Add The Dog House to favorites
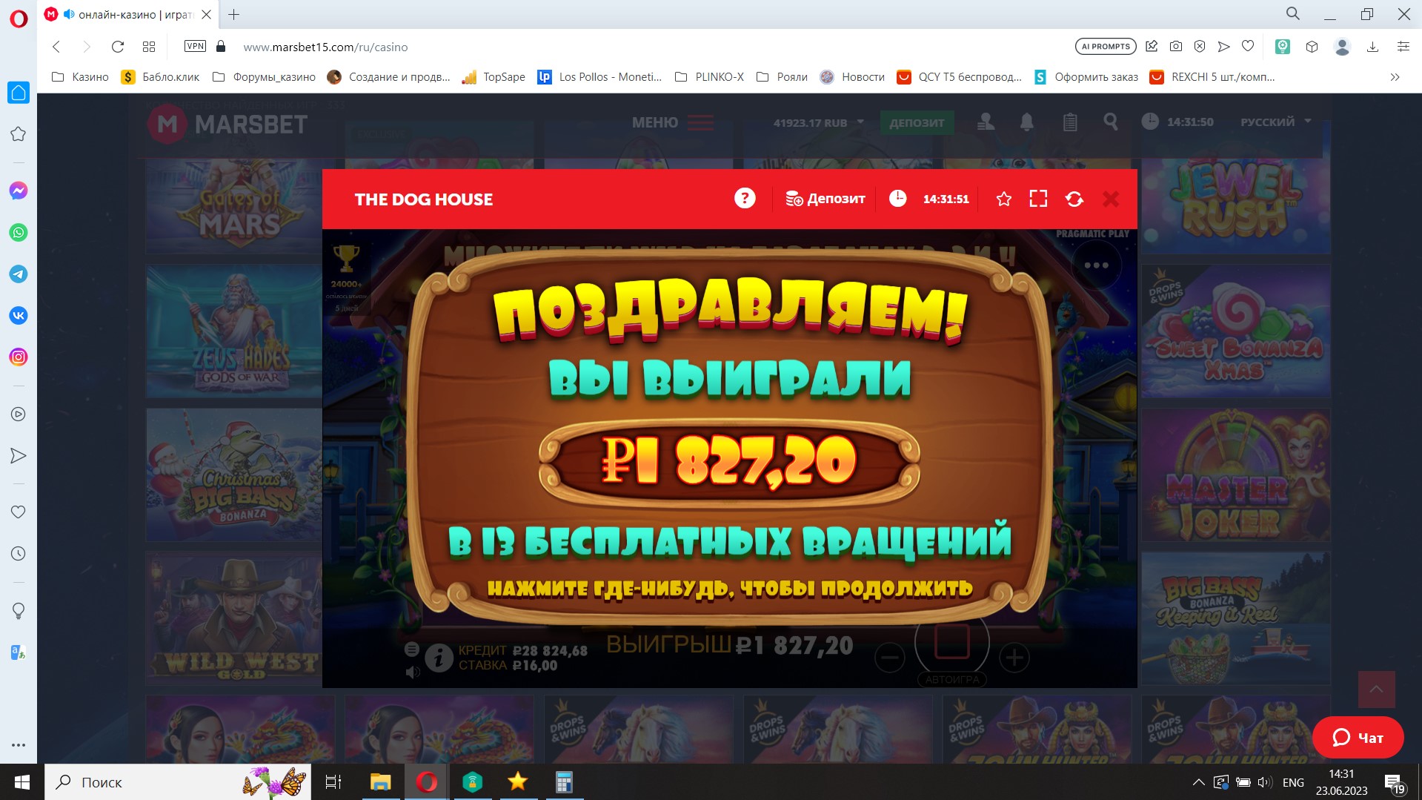 point(1003,199)
